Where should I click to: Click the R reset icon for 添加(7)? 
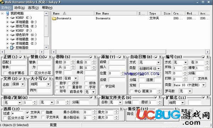pos(124,57)
